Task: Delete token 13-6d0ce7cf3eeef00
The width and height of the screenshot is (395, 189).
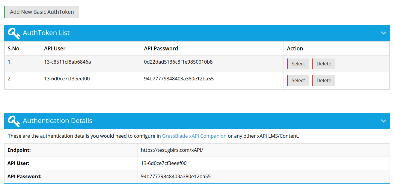Action: [x=324, y=80]
